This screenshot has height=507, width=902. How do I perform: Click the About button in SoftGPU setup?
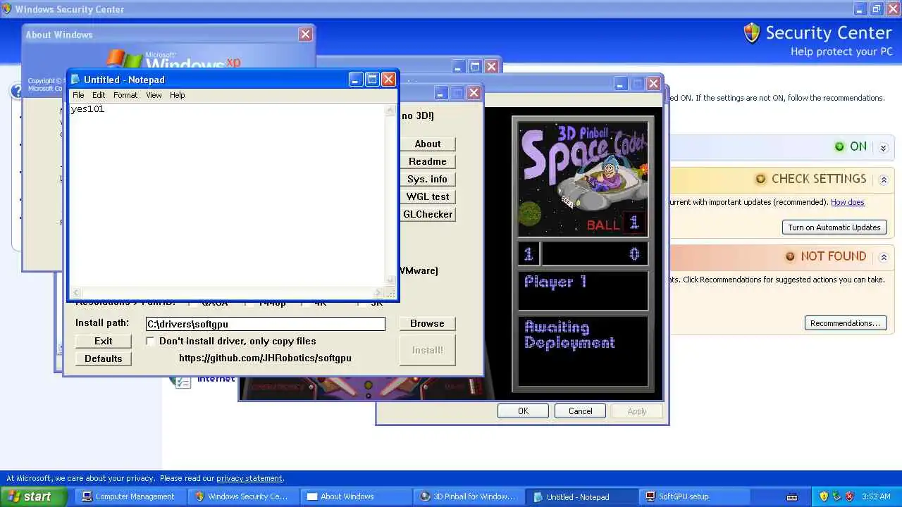tap(427, 144)
